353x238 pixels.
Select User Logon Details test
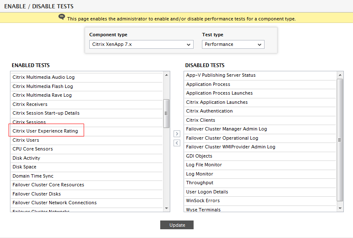[x=260, y=192]
